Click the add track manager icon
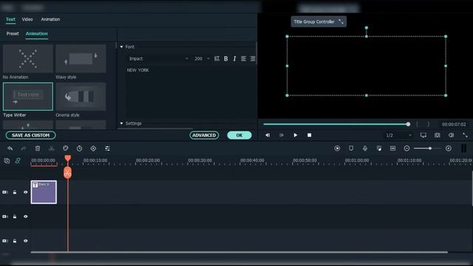 (7, 161)
